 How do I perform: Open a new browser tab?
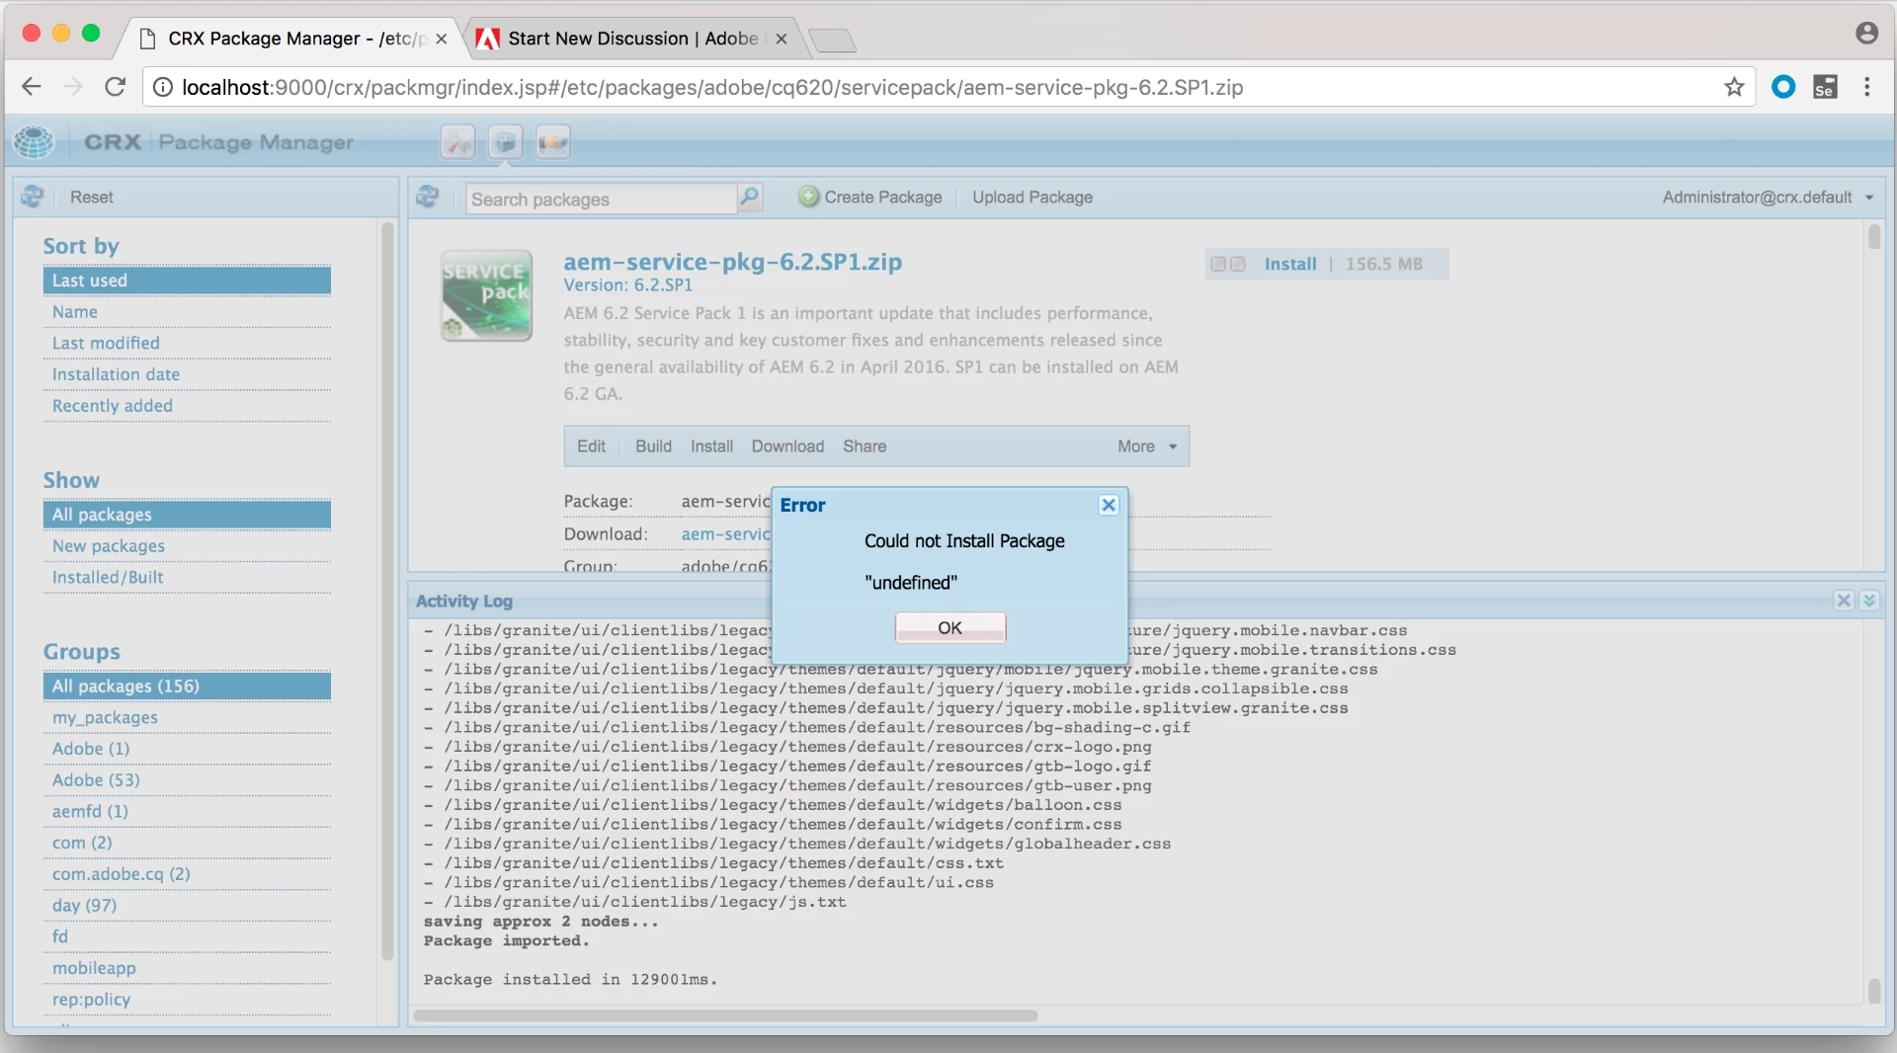pos(832,40)
